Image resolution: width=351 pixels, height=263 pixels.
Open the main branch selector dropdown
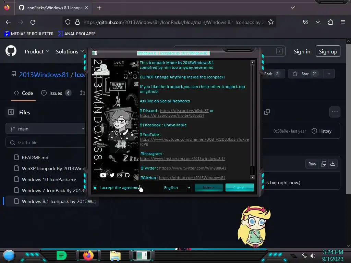point(46,129)
